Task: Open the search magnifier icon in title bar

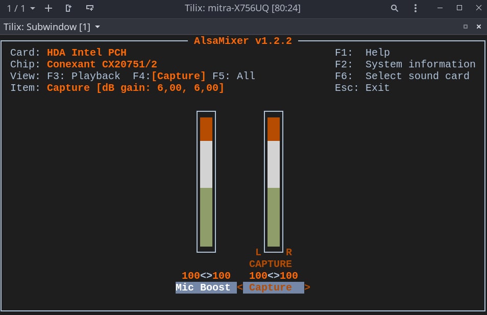Action: click(395, 8)
